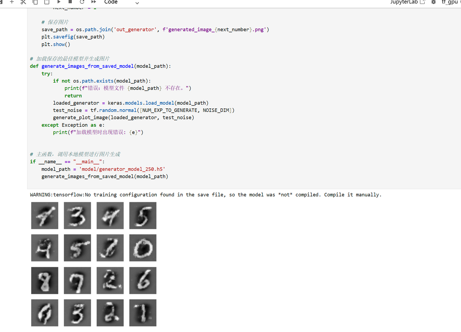Copy the selected cell
The width and height of the screenshot is (461, 332).
pyautogui.click(x=35, y=2)
